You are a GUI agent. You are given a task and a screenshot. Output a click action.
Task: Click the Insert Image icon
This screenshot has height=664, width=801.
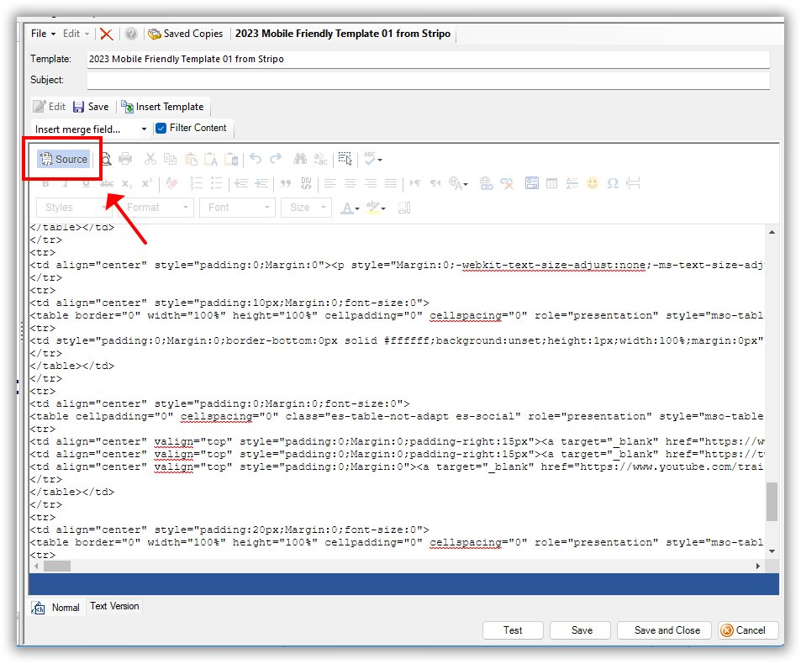tap(532, 183)
